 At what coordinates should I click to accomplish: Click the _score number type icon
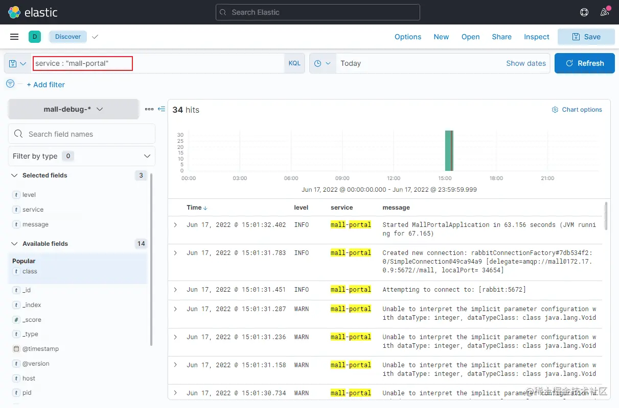(x=16, y=320)
